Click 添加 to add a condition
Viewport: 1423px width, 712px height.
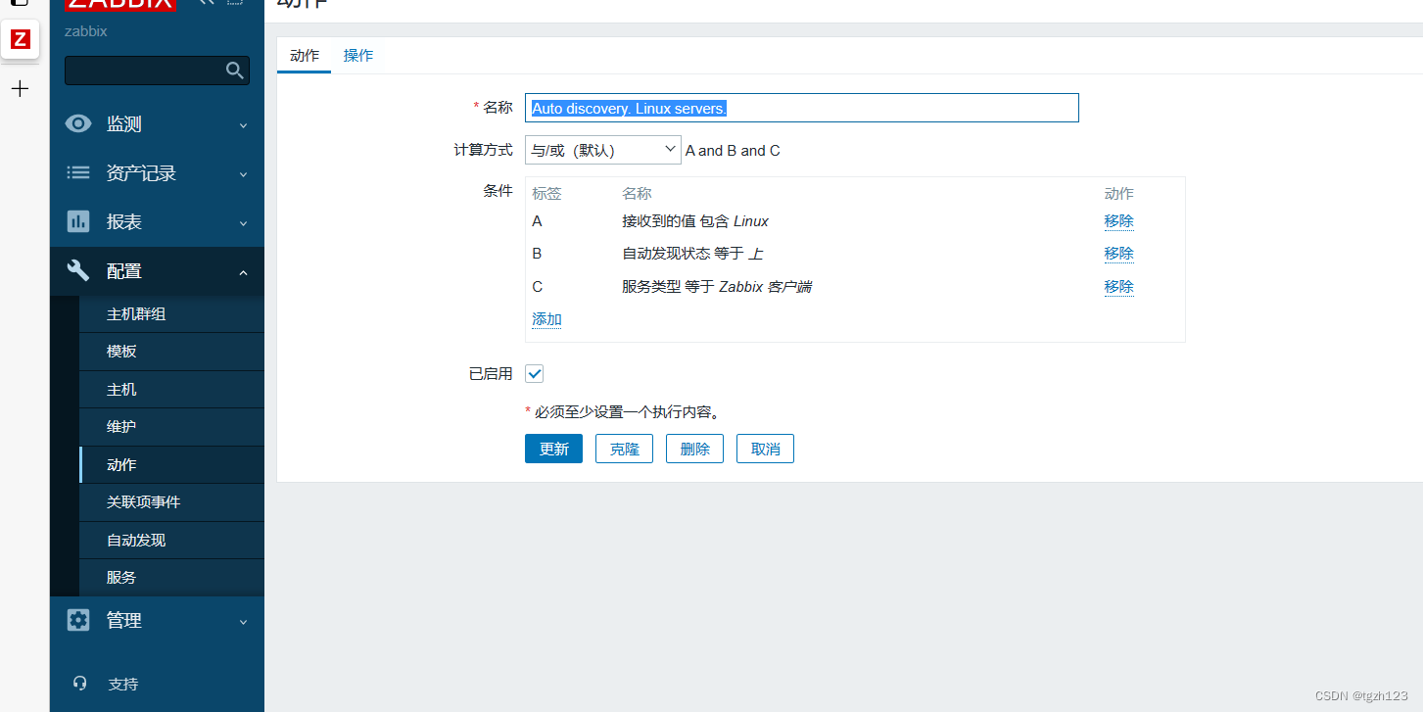click(546, 319)
